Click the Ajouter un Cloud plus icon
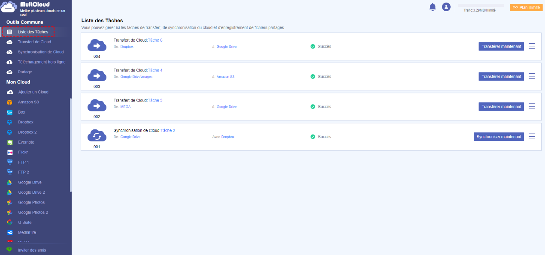This screenshot has width=545, height=255. pyautogui.click(x=9, y=92)
